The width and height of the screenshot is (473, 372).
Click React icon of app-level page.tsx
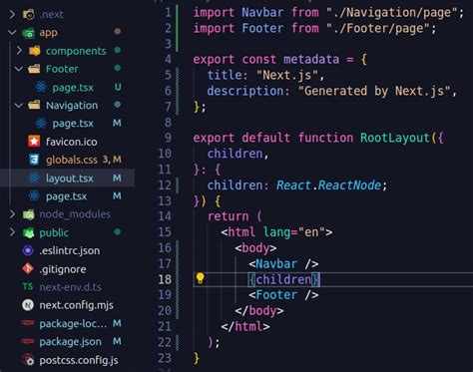(34, 196)
